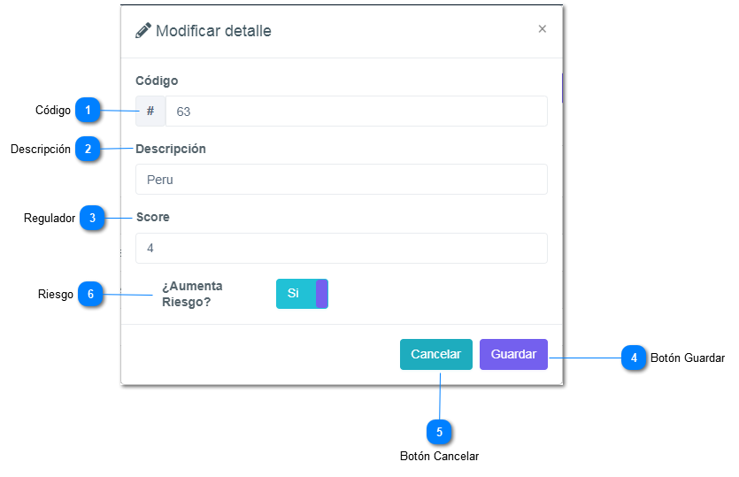Click annotation marker number 3
The height and width of the screenshot is (477, 739).
coord(92,218)
